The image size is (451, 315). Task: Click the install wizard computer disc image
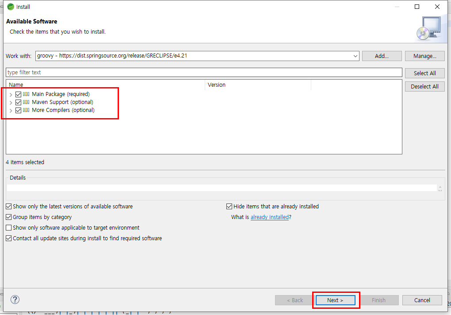(x=430, y=28)
